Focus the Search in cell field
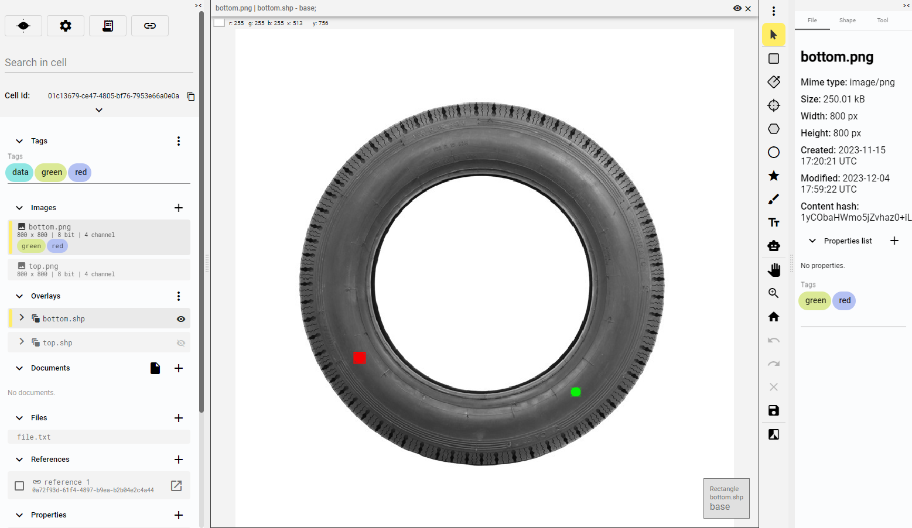This screenshot has width=912, height=528. 98,63
